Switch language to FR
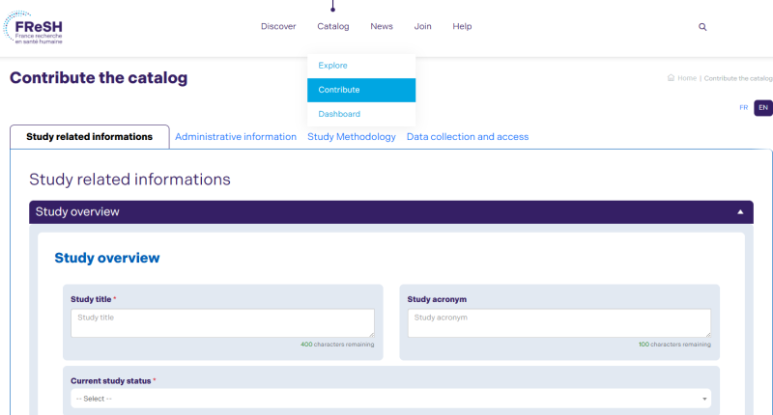This screenshot has width=773, height=415. 743,107
